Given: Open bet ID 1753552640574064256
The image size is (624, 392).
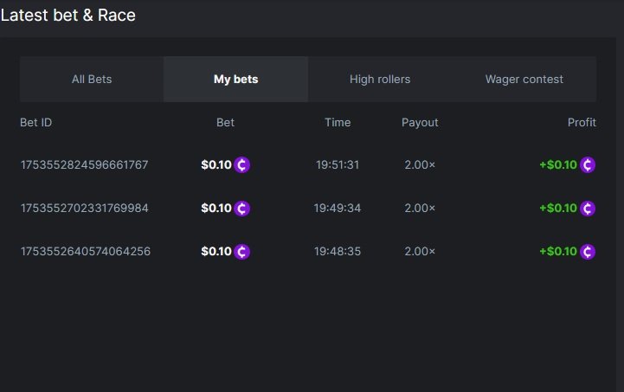Looking at the screenshot, I should point(85,252).
